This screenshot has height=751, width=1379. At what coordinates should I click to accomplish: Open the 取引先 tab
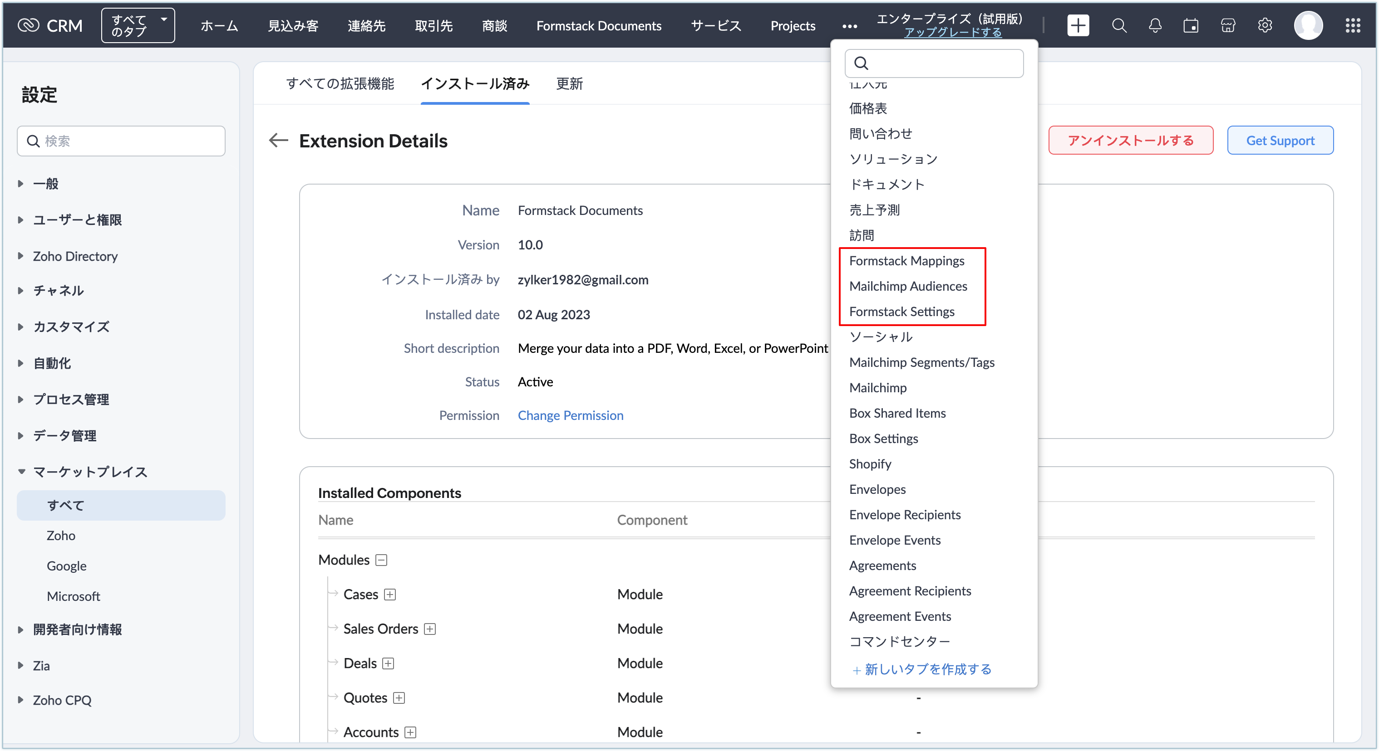433,26
